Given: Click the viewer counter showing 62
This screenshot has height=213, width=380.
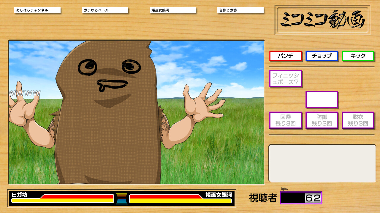Looking at the screenshot, I should click(301, 198).
